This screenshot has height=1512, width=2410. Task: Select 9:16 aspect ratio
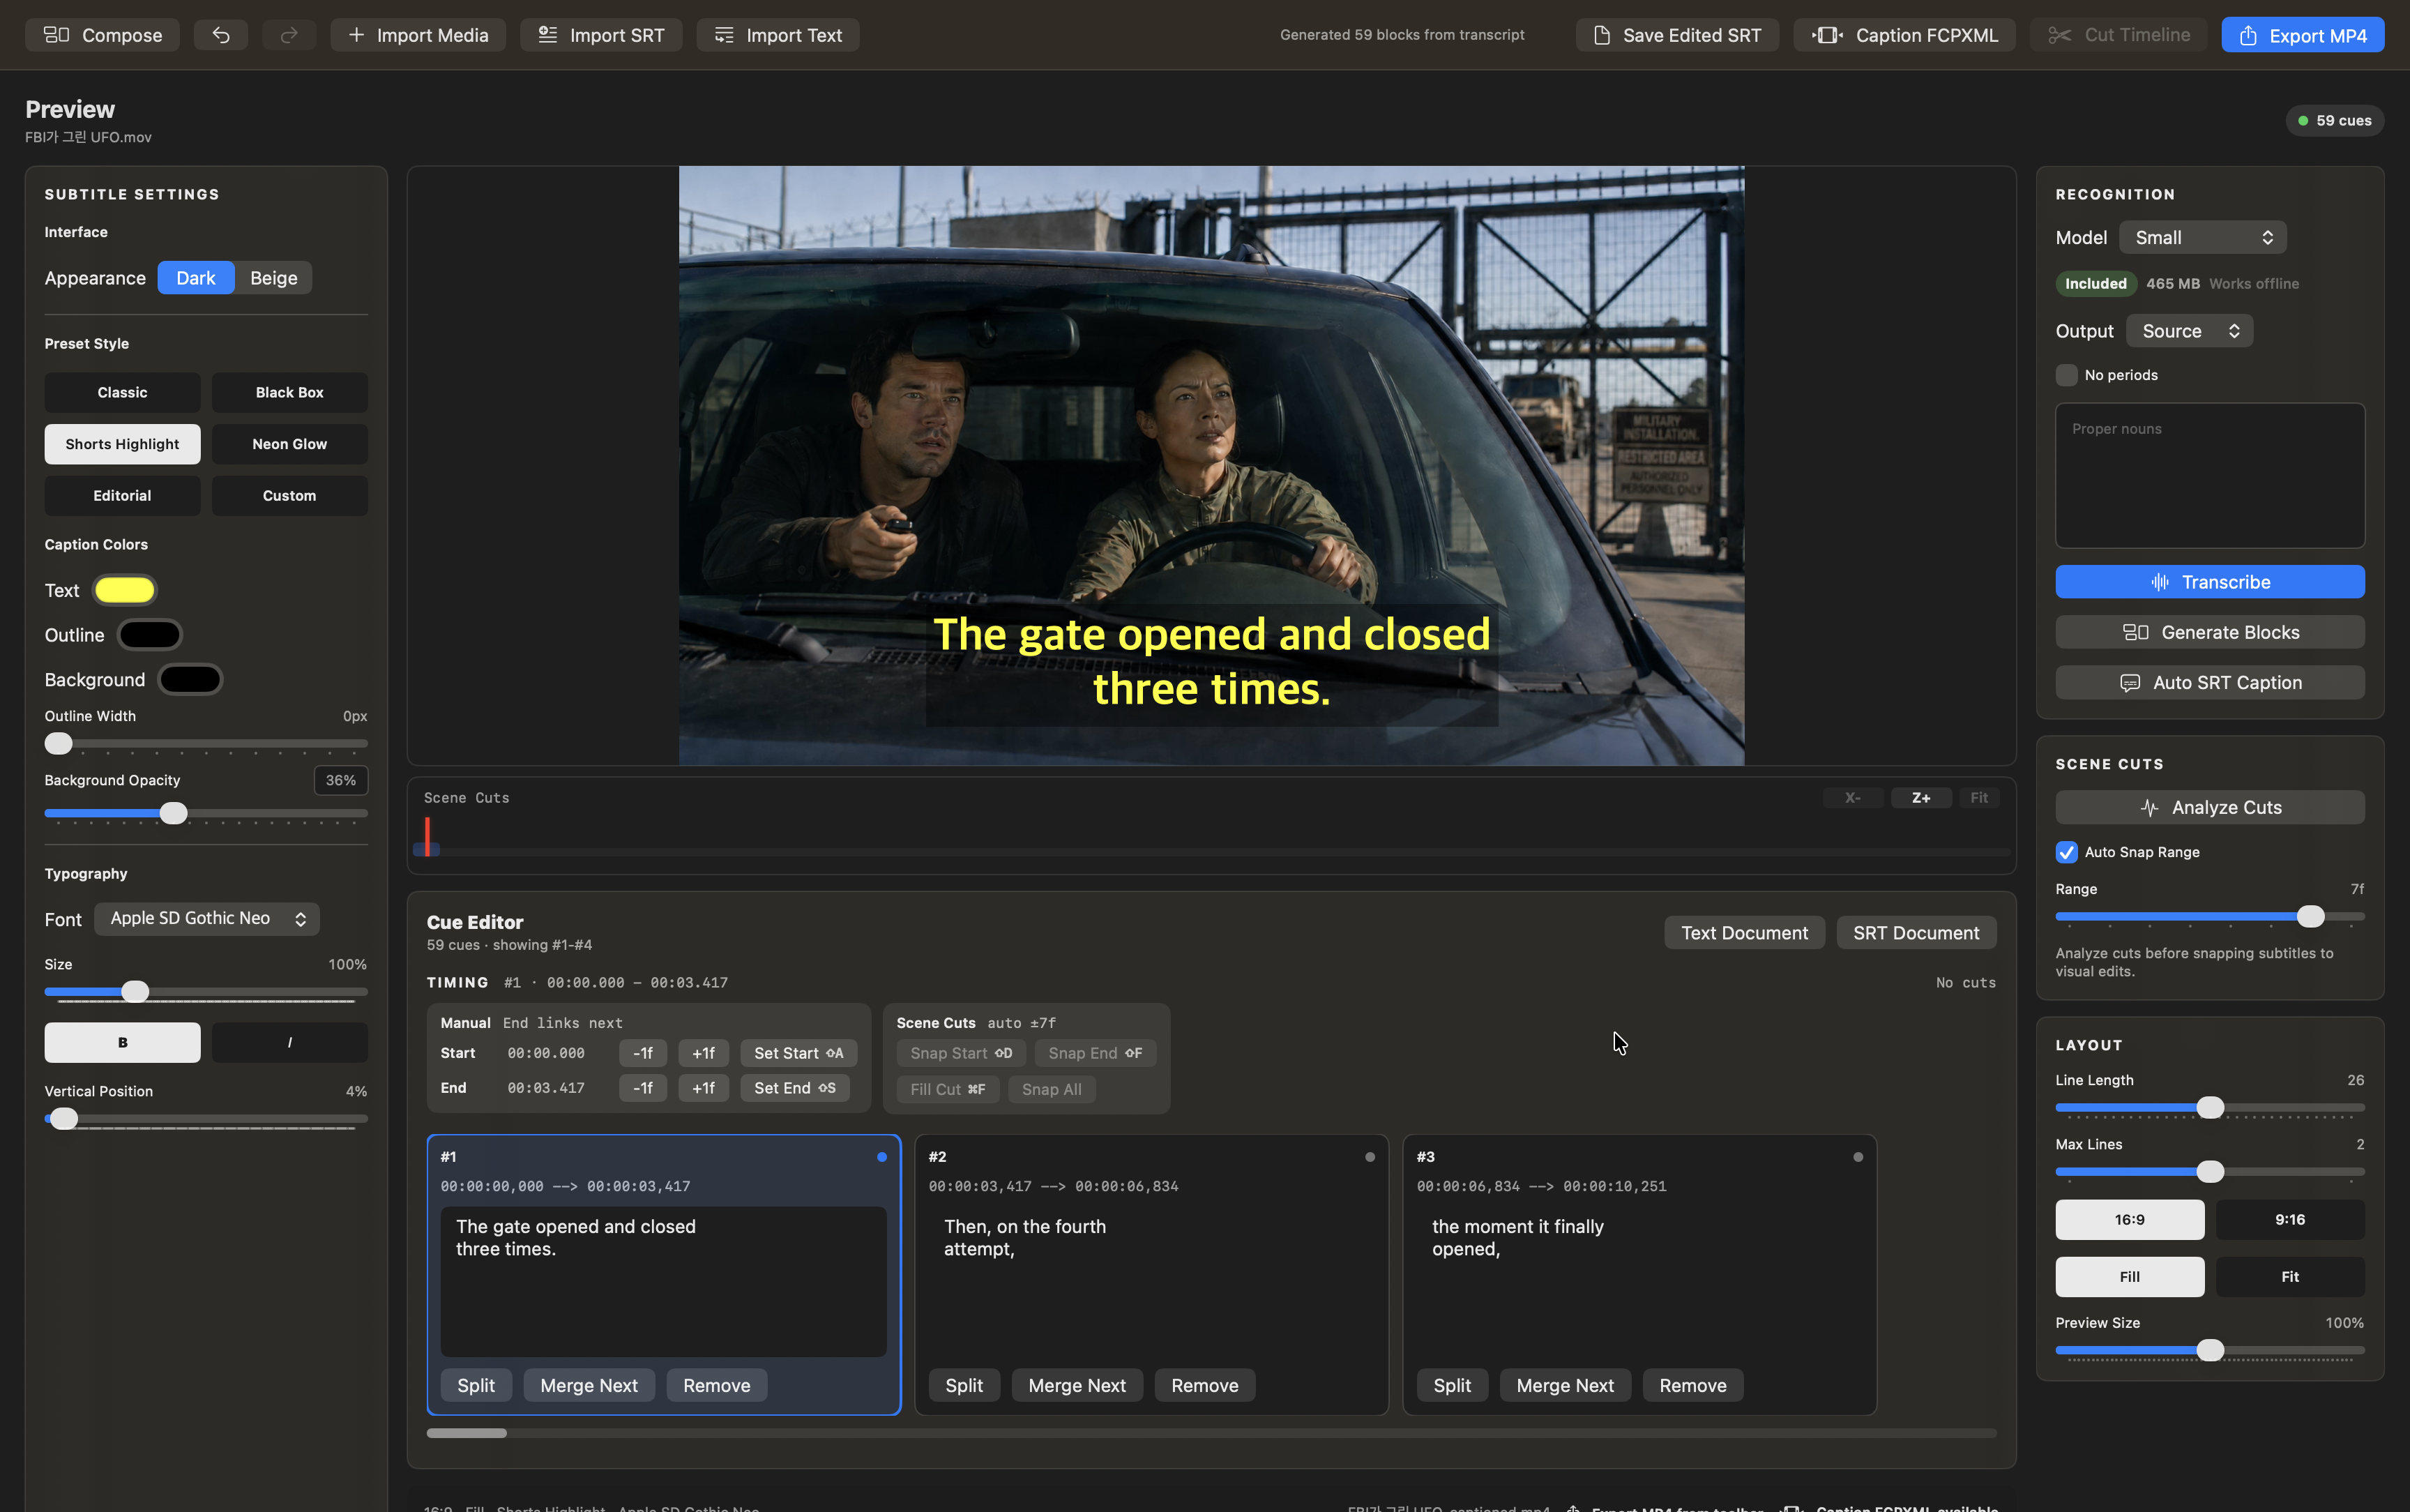tap(2290, 1219)
